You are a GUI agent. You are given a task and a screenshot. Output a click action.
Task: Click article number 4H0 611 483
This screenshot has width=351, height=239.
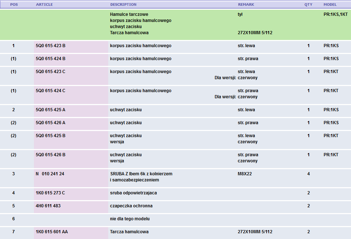[x=48, y=206]
